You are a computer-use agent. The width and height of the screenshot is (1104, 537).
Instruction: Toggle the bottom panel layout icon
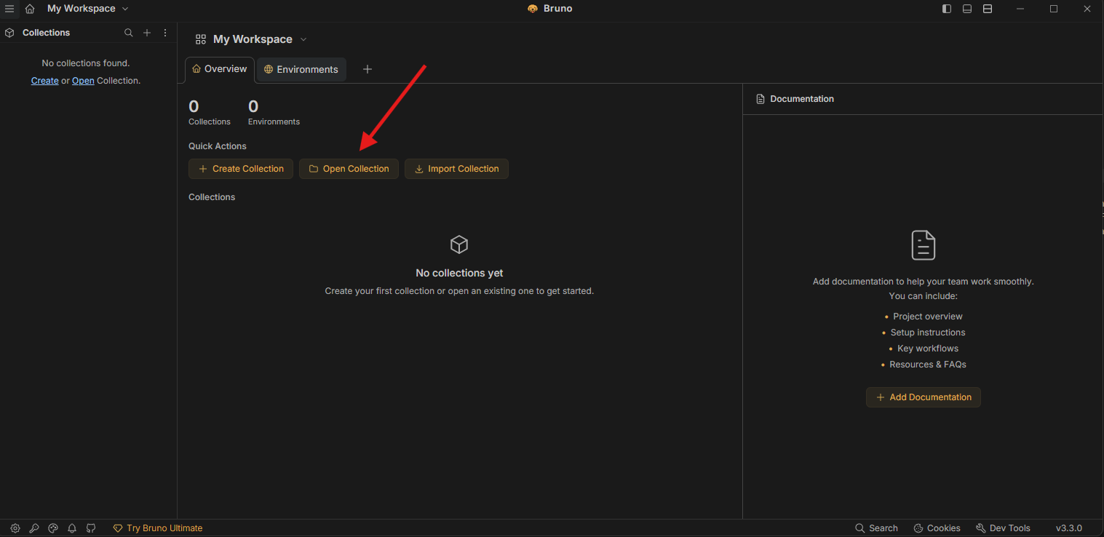pos(967,9)
